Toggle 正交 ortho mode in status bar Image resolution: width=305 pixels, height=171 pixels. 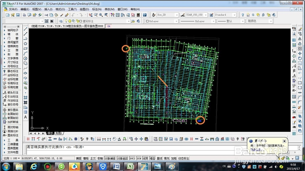pos(93,159)
